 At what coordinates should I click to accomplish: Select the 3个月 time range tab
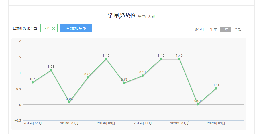point(199,30)
